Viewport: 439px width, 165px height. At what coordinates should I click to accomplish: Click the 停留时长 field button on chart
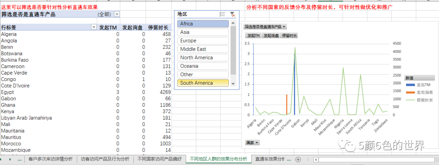tap(289, 36)
